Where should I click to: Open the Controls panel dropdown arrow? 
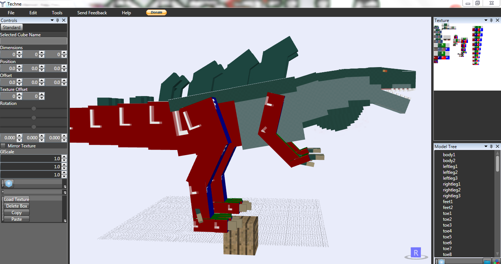coord(53,20)
